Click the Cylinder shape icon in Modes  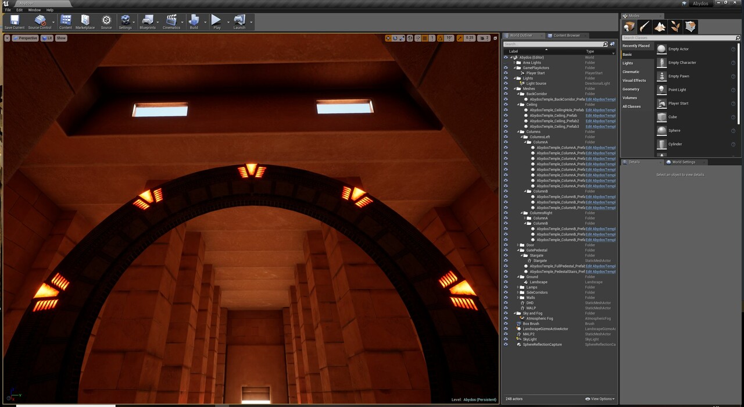661,144
